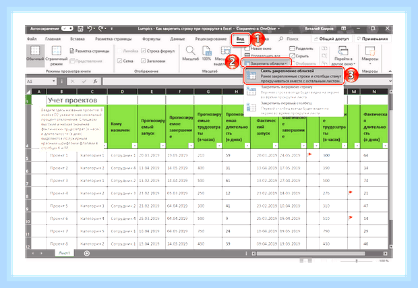Open Новое окно new window
Screen dimensions: 418x288
(258, 49)
